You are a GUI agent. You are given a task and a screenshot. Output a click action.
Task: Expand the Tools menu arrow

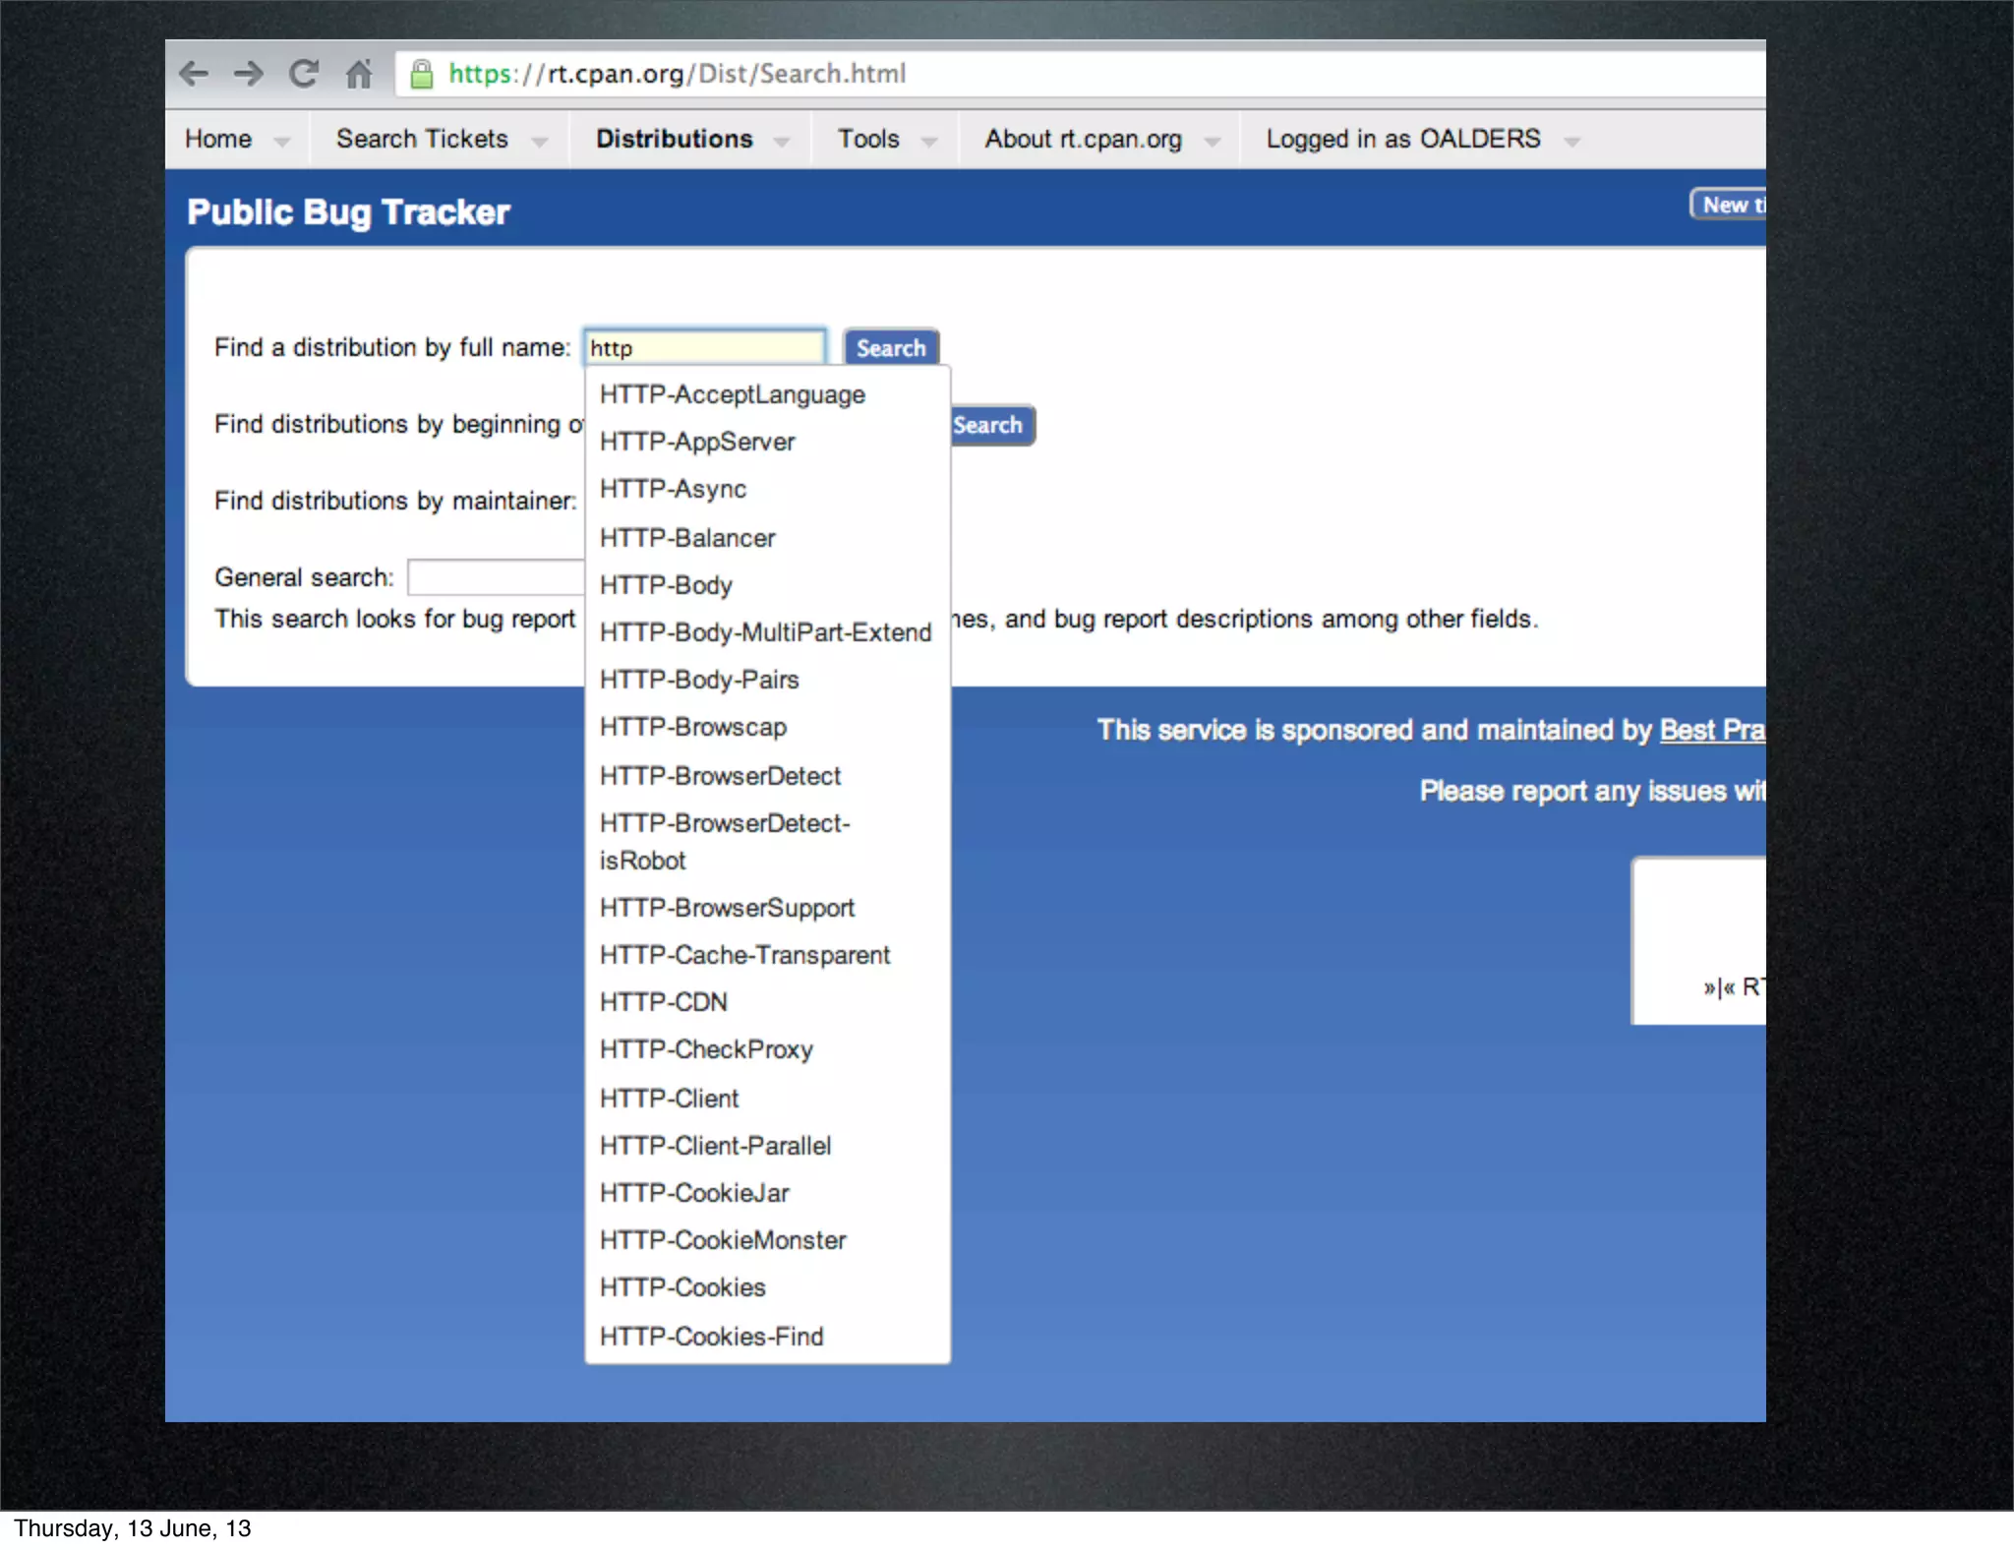tap(929, 142)
